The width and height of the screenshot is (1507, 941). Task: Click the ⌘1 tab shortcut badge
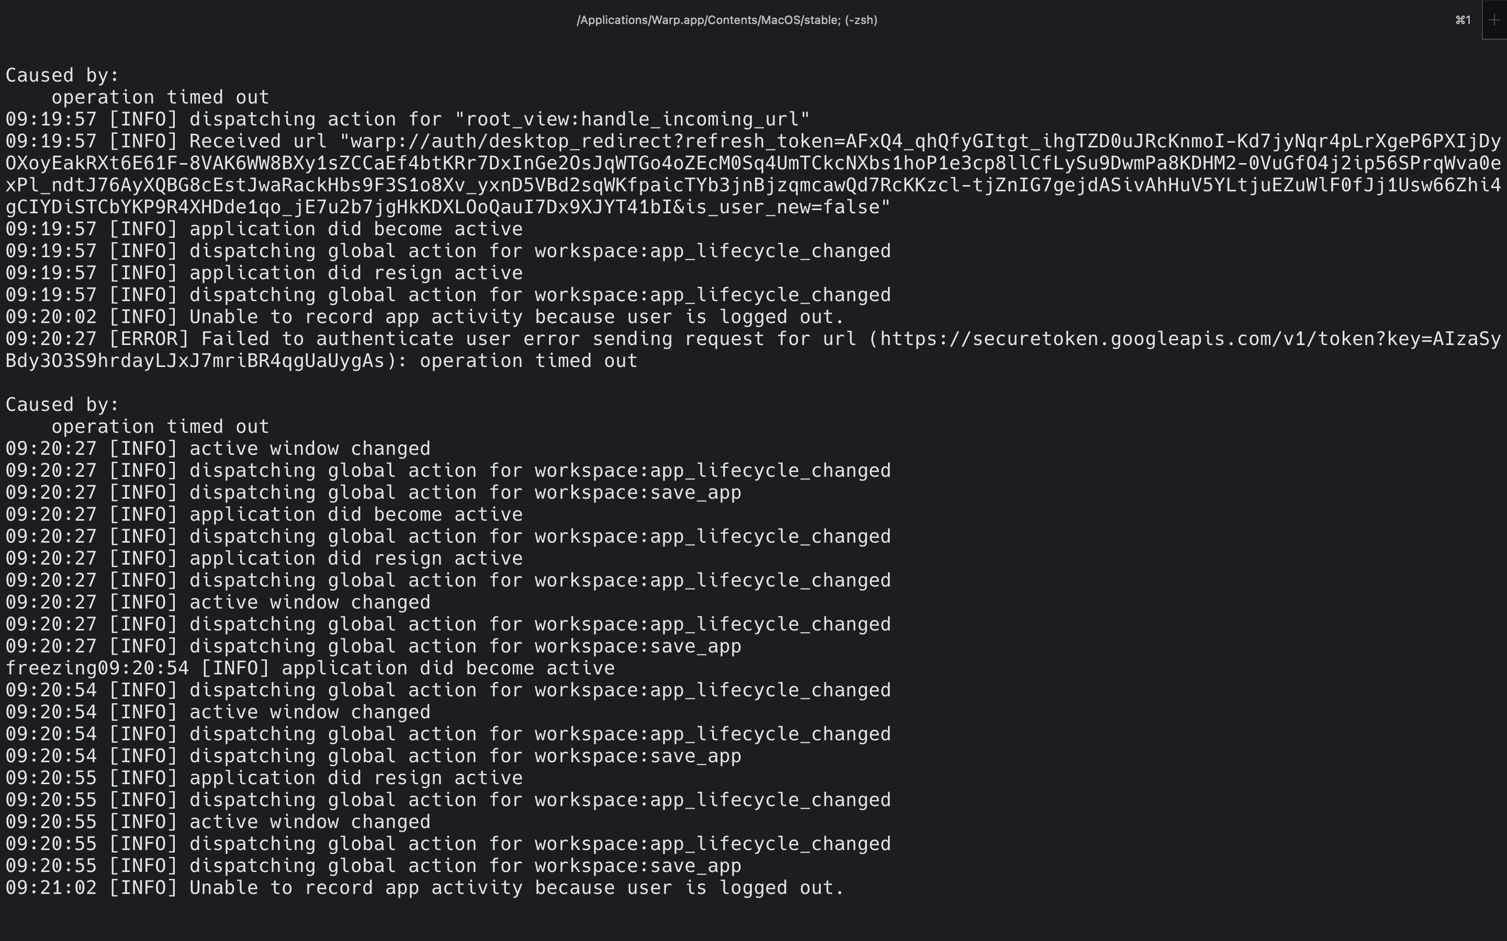point(1462,20)
